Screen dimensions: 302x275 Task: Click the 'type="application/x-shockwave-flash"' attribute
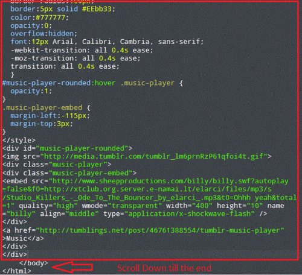click(x=179, y=213)
